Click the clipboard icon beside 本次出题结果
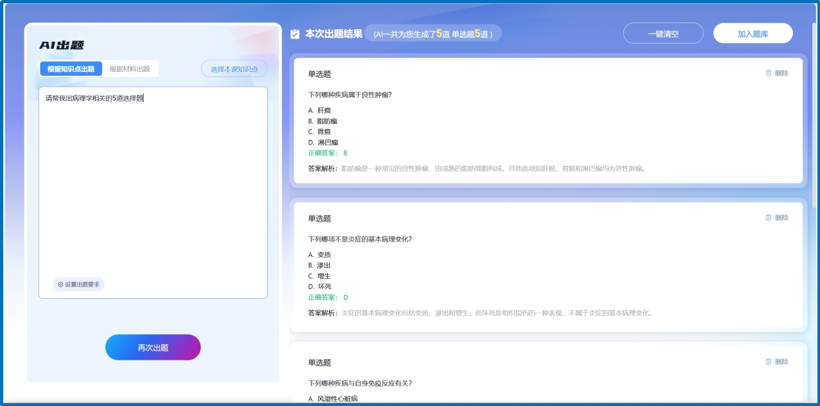820x406 pixels. [295, 34]
